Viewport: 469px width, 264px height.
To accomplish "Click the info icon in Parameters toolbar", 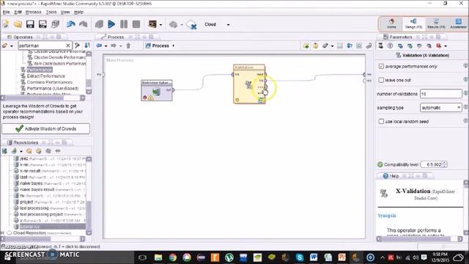I will point(390,45).
